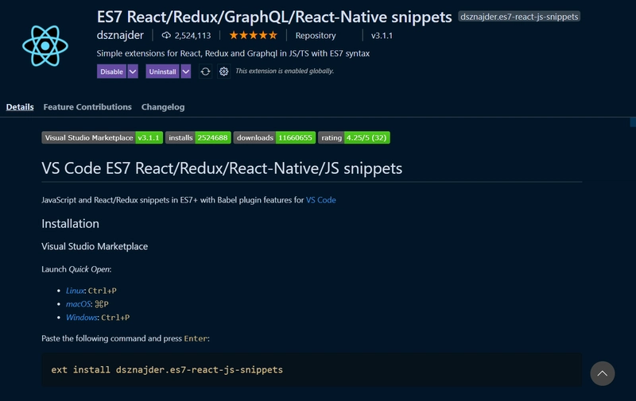Click the v3.1.1 version text in header
The width and height of the screenshot is (636, 401).
(382, 36)
